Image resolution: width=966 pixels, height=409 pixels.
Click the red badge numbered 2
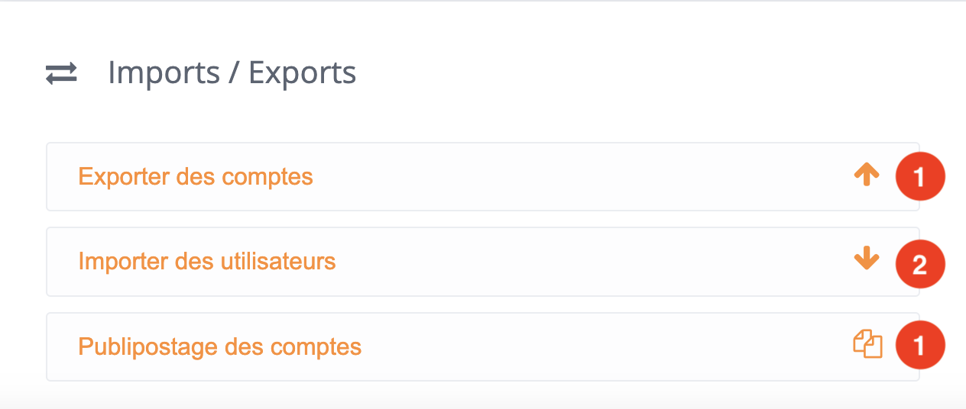point(920,264)
